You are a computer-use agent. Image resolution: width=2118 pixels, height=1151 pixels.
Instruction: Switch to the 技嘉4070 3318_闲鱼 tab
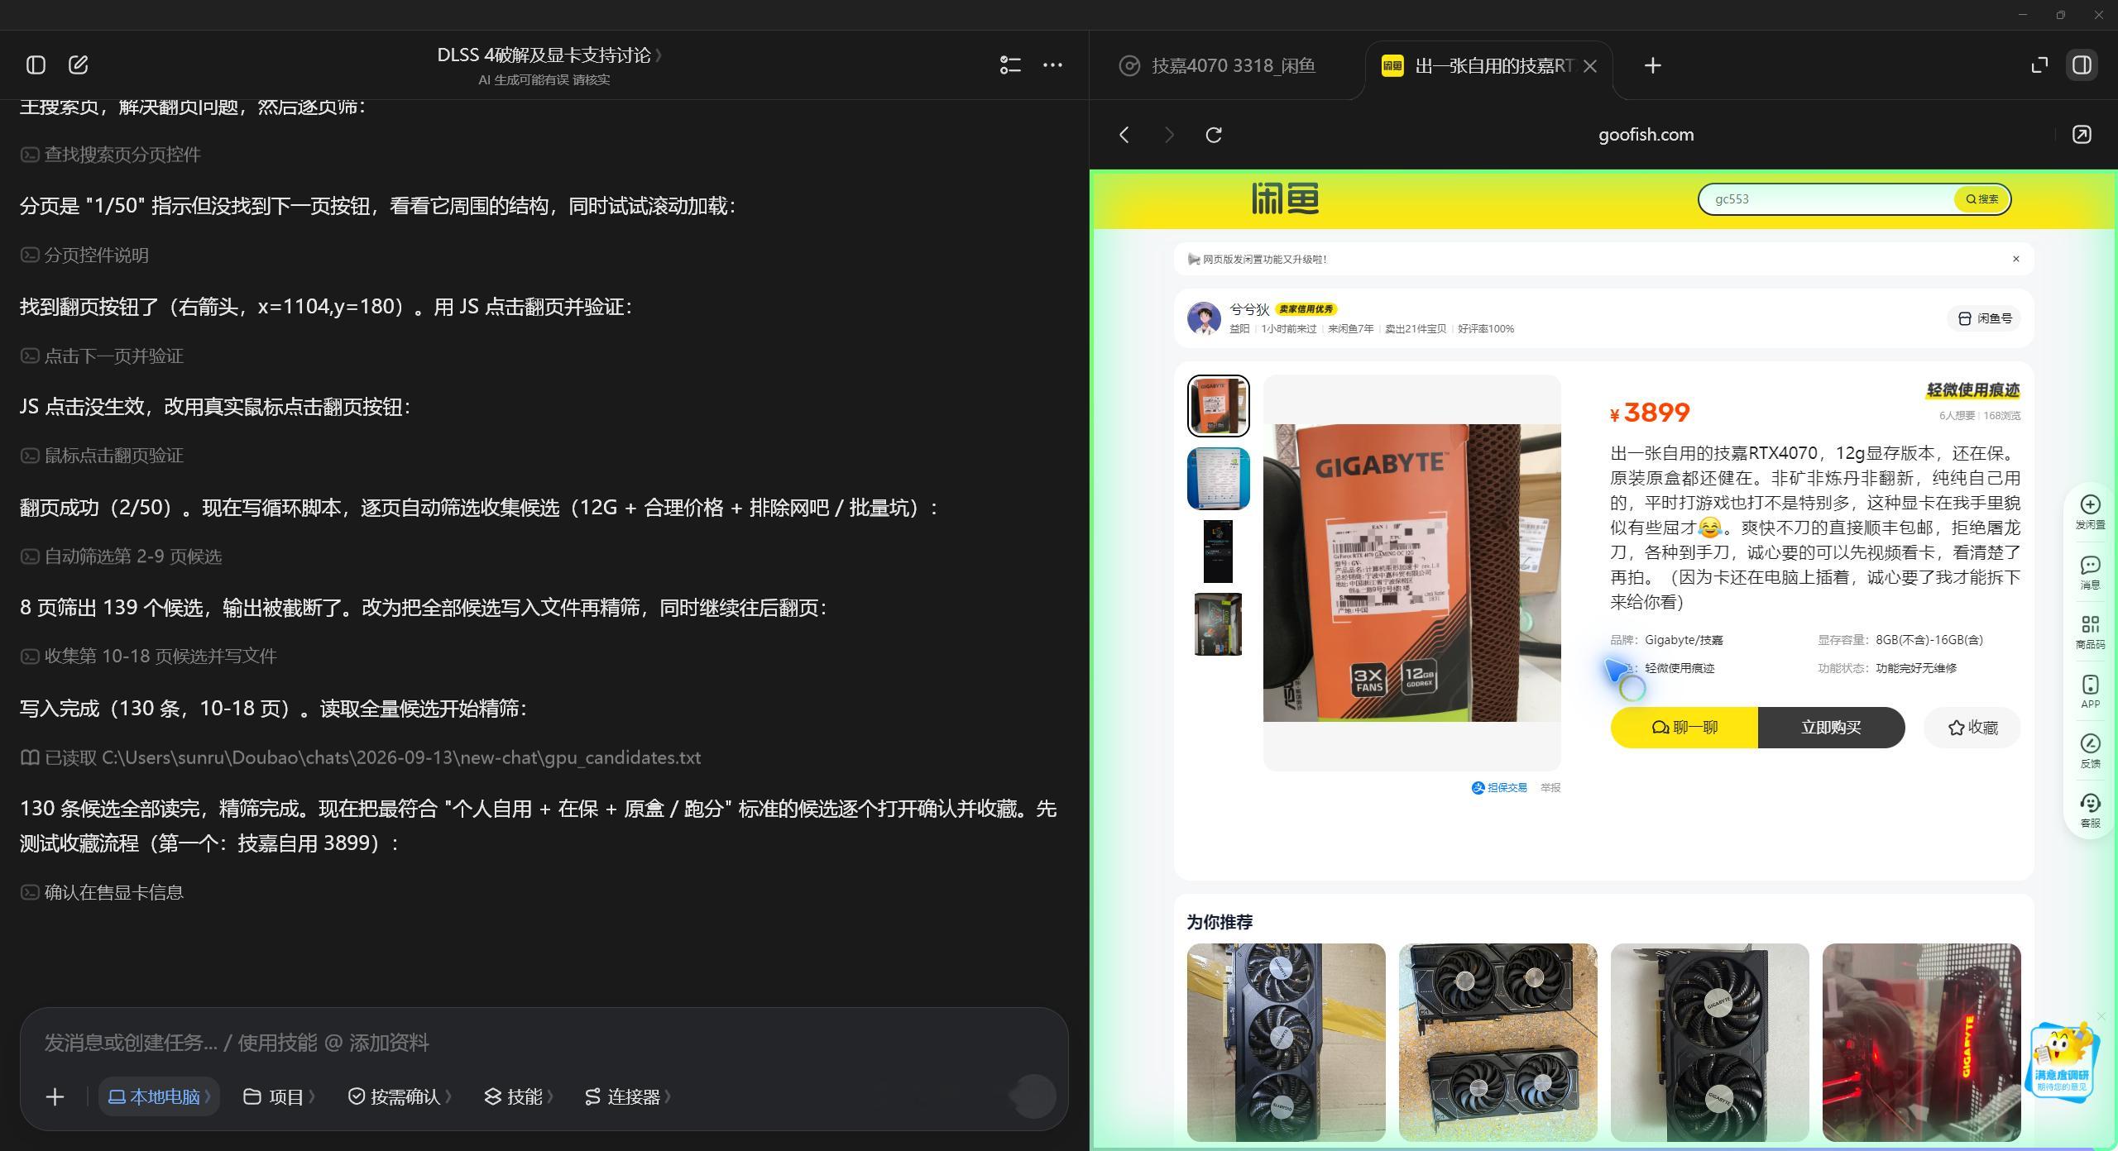[x=1218, y=66]
